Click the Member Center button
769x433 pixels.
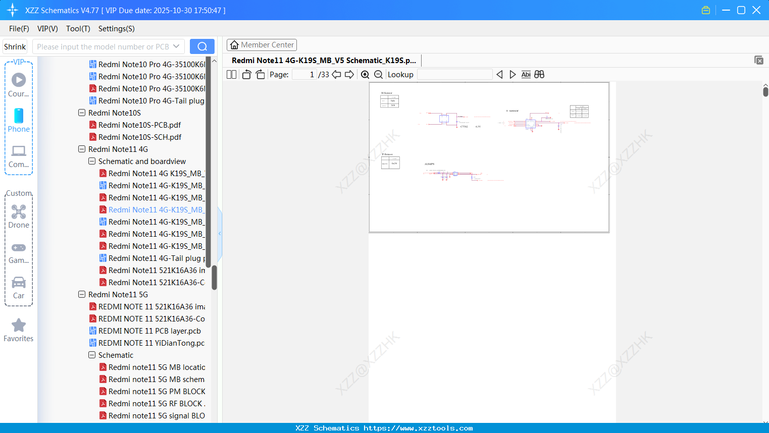pos(262,44)
